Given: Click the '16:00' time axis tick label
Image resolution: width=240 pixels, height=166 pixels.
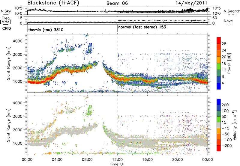Looking at the screenshot, I should [147, 160].
